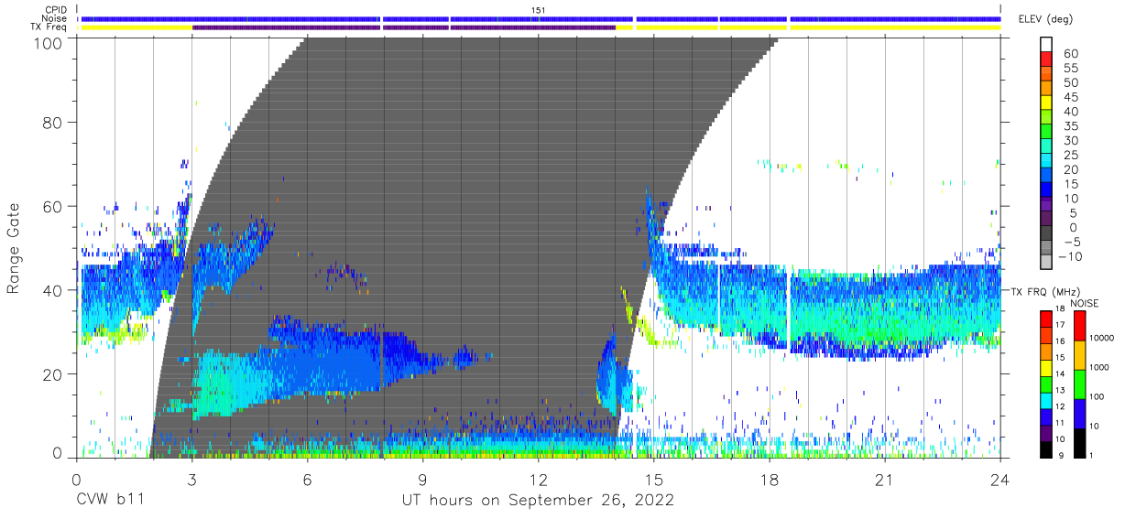Image resolution: width=1125 pixels, height=519 pixels.
Task: Click the CPID value '151'
Action: [x=539, y=10]
